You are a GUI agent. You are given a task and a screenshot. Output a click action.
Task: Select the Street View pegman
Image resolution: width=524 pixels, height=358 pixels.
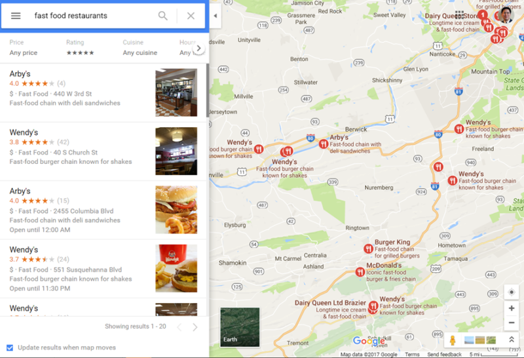click(453, 340)
